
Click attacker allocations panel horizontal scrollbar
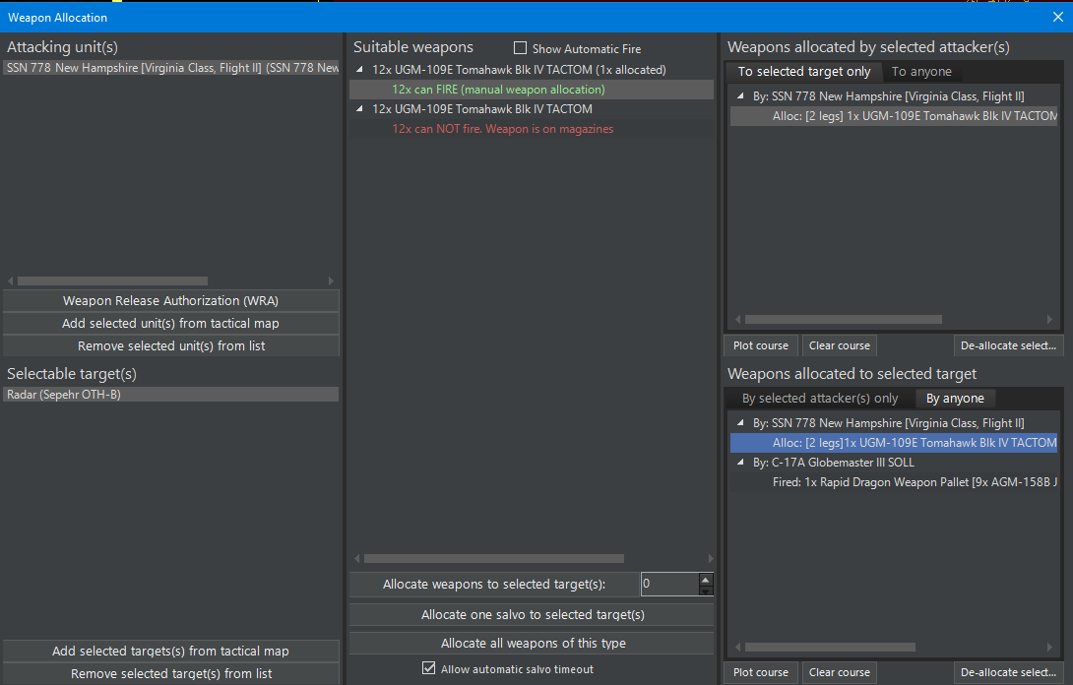click(843, 320)
